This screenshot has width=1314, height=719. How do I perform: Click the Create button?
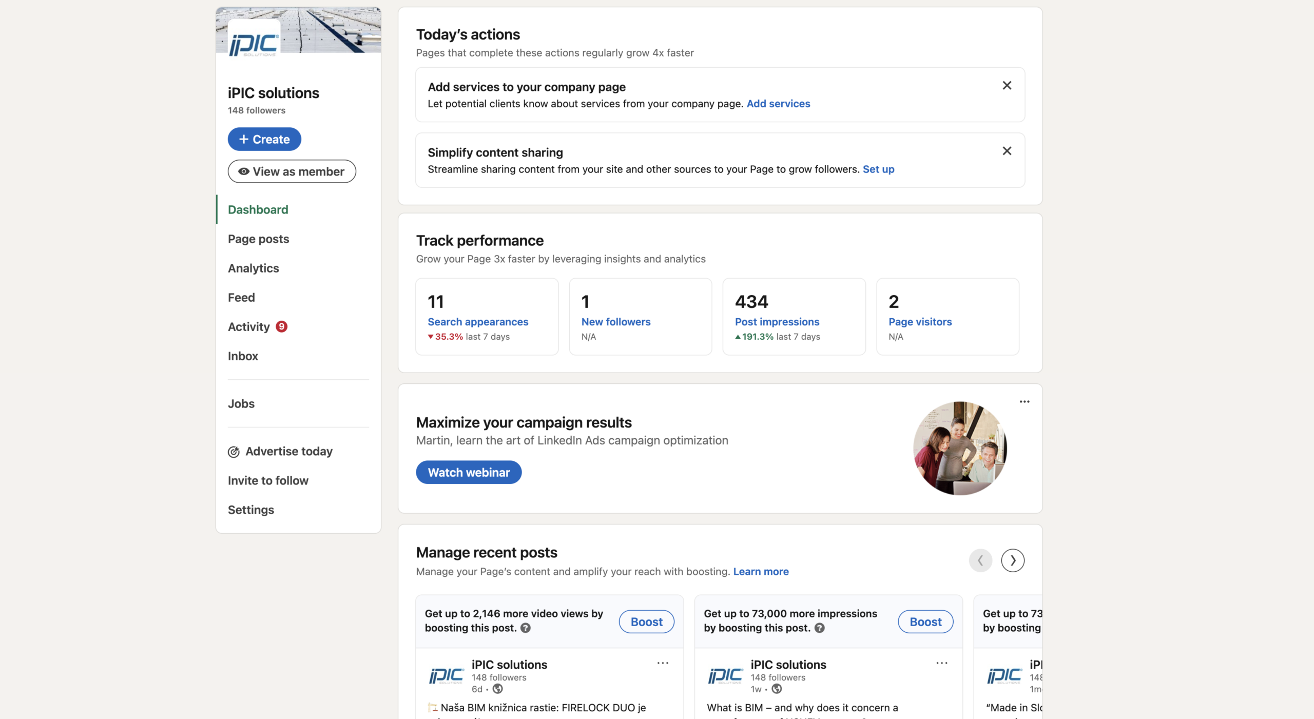point(264,139)
